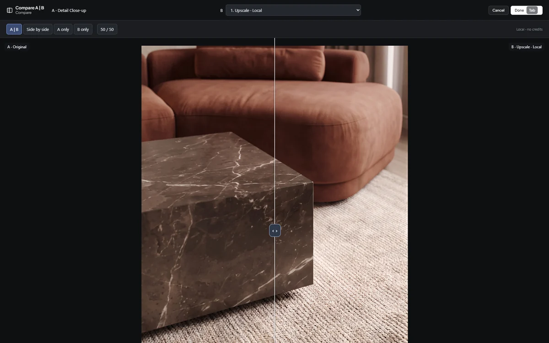Click the 'Local · no credits' status text

point(529,29)
